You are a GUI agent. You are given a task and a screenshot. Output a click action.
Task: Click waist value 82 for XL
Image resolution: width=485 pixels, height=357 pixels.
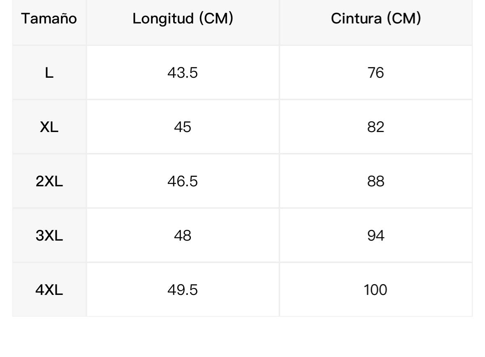(x=376, y=127)
